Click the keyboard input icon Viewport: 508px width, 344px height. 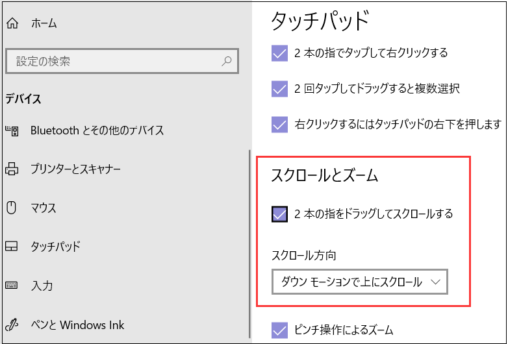tap(12, 286)
